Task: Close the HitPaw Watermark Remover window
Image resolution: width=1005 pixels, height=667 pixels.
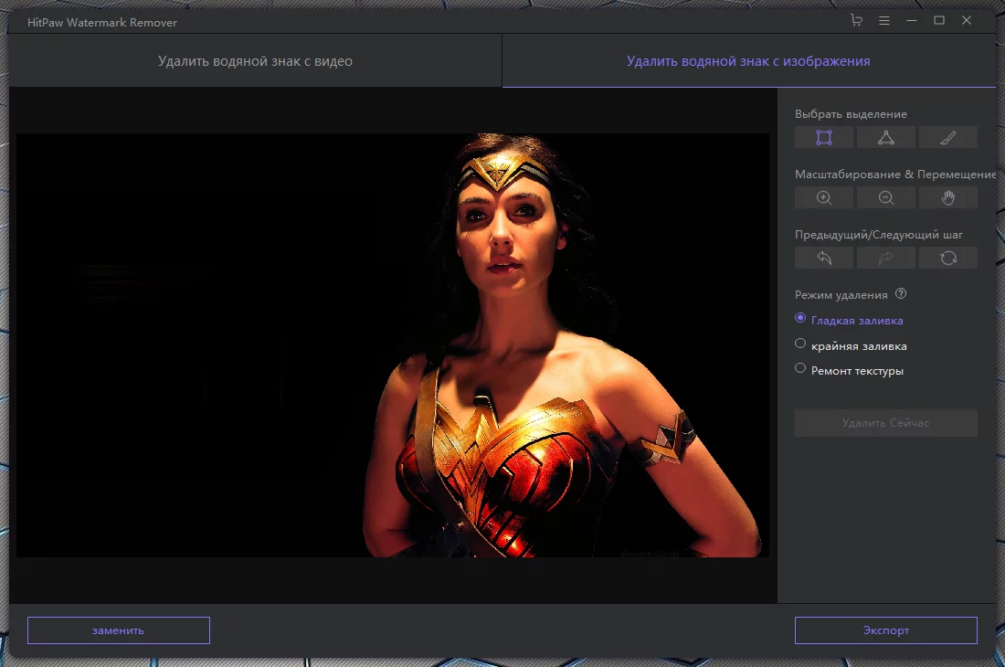Action: pos(967,20)
